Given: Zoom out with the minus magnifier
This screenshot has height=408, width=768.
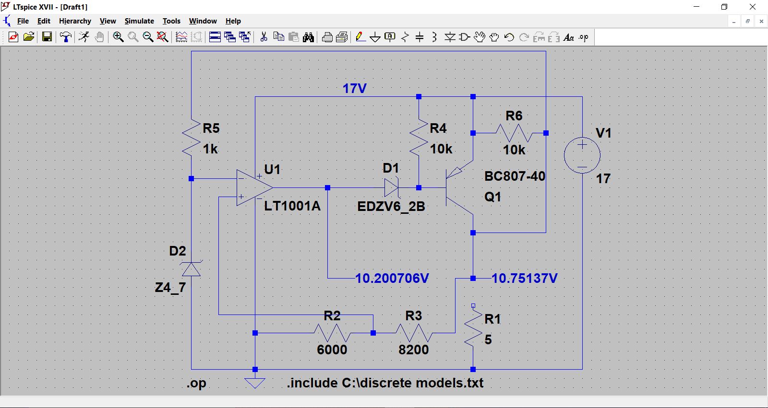Looking at the screenshot, I should tap(148, 37).
